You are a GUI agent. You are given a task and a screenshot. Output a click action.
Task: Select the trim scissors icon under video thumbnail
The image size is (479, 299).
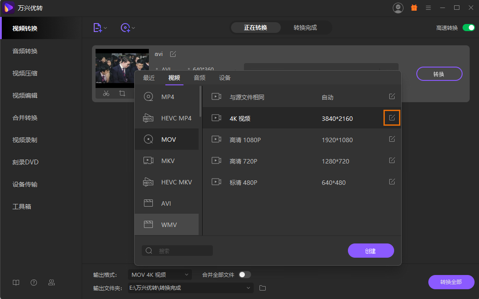coord(107,94)
